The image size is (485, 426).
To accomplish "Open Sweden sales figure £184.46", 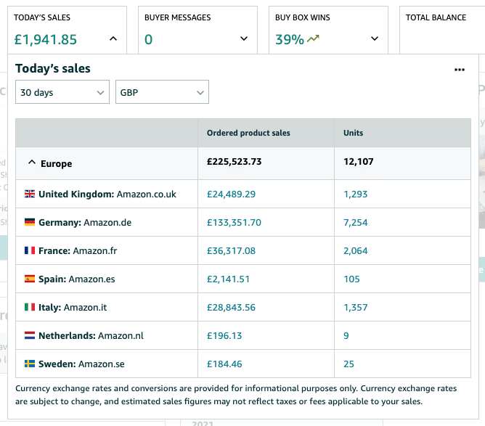I will tap(224, 364).
